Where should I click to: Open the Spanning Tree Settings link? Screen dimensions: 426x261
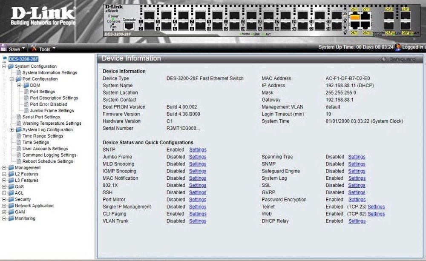click(357, 157)
